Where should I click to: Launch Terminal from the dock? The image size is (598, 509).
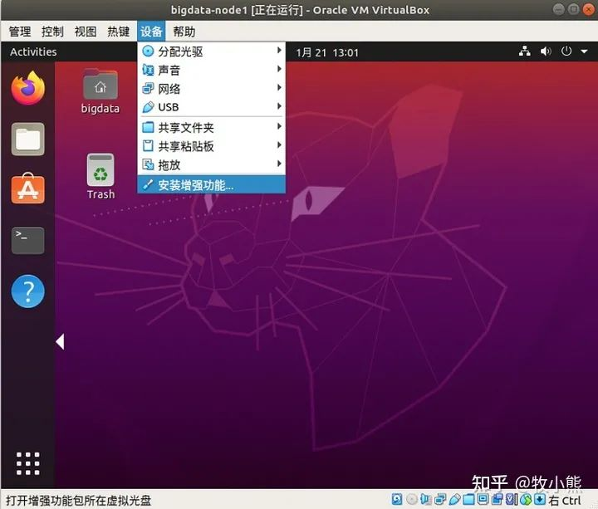28,240
